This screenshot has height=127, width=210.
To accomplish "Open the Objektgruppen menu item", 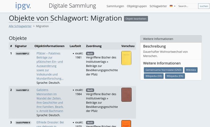I will (x=137, y=6).
